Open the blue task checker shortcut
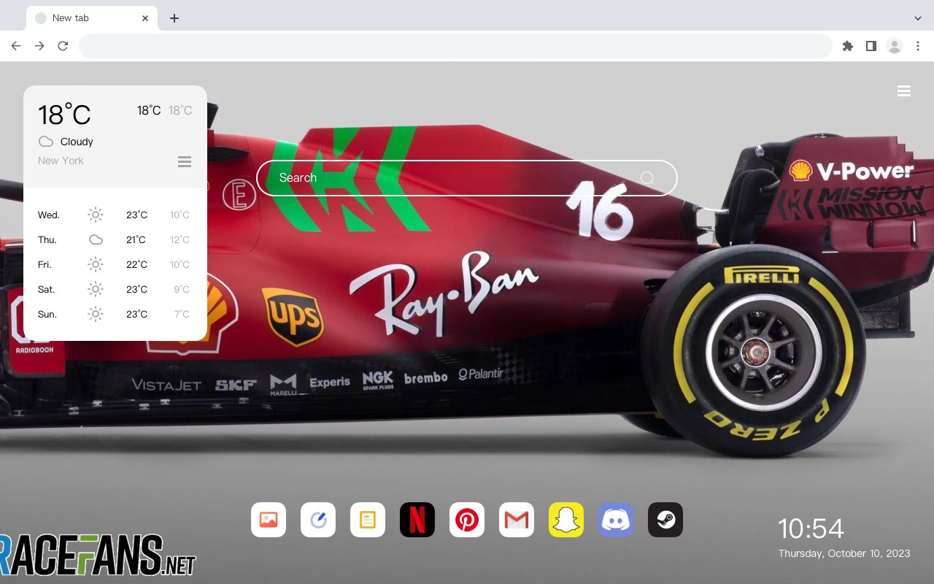The image size is (934, 584). point(318,520)
